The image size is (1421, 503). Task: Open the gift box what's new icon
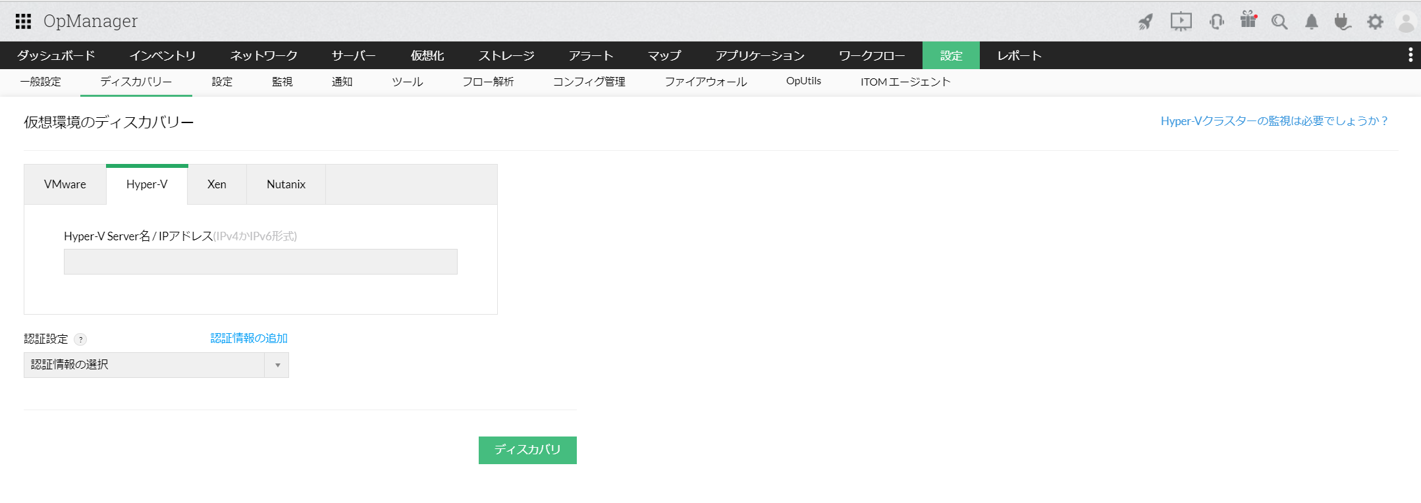point(1248,20)
